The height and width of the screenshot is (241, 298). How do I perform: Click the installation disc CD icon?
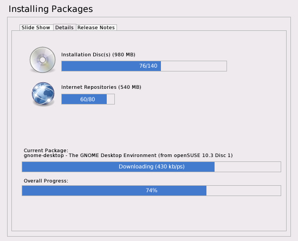click(x=43, y=60)
